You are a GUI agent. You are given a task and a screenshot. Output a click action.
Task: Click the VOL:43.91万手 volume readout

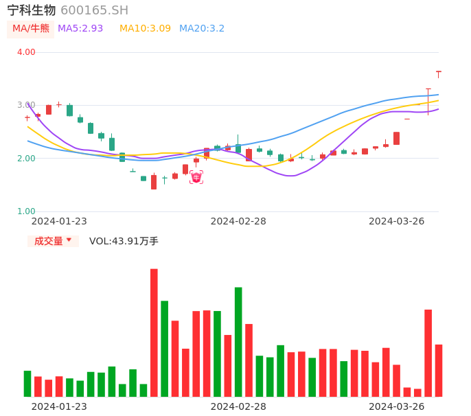coord(124,241)
